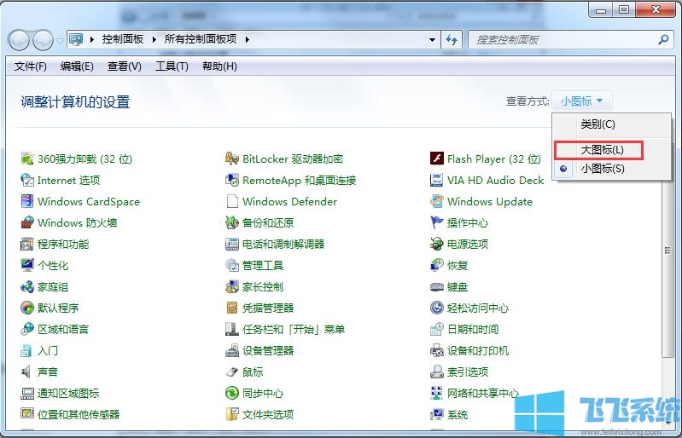Open the Windows 防火墙 firewall icon
This screenshot has width=682, height=438.
tap(27, 223)
